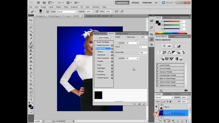Select the Crop tool
Screen dimensions: 219x123
[31, 35]
